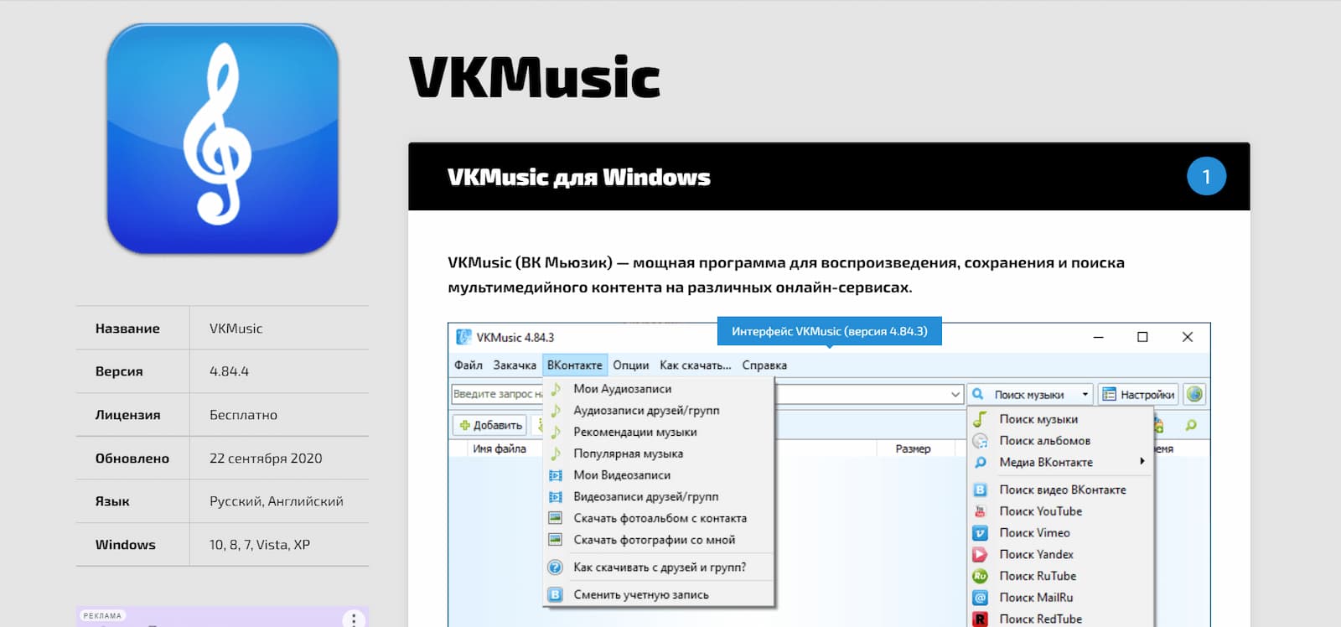The image size is (1341, 627).
Task: Click the note icon beside Популярная музыка
Action: (x=555, y=453)
